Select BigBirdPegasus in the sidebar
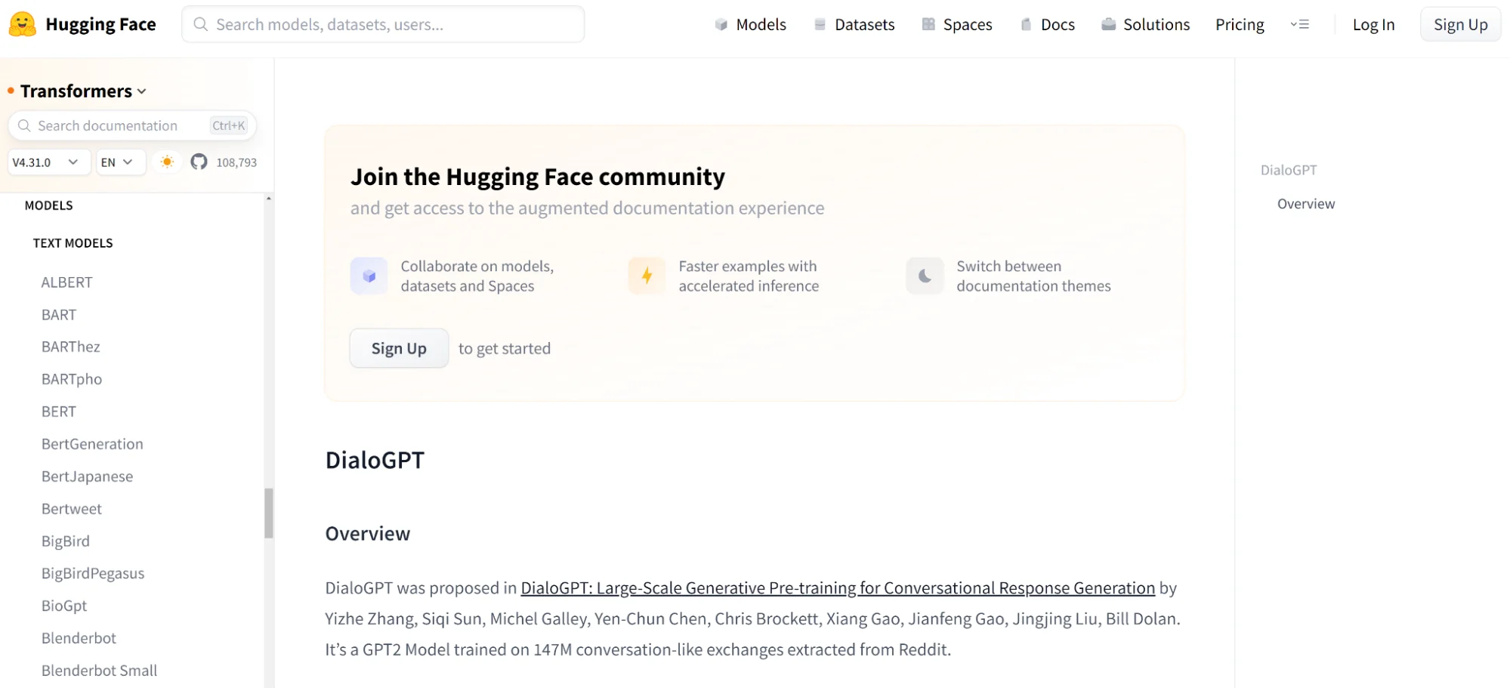Screen dimensions: 1510x688 (93, 573)
